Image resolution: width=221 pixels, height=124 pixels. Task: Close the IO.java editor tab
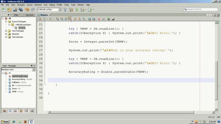(x=50, y=15)
